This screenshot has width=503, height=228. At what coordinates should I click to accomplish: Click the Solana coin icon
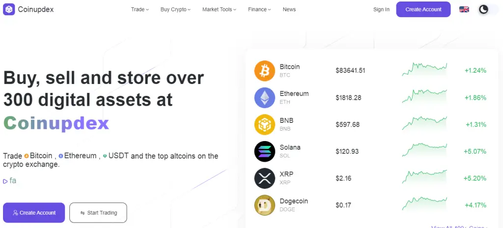click(x=265, y=151)
